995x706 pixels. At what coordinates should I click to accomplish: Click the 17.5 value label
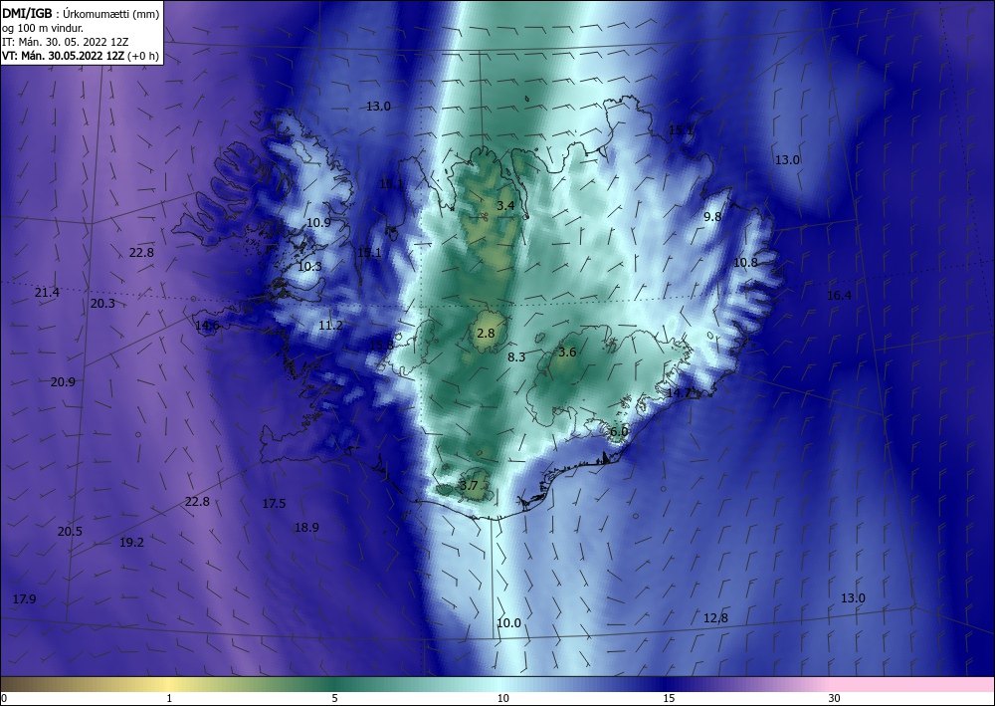(275, 504)
